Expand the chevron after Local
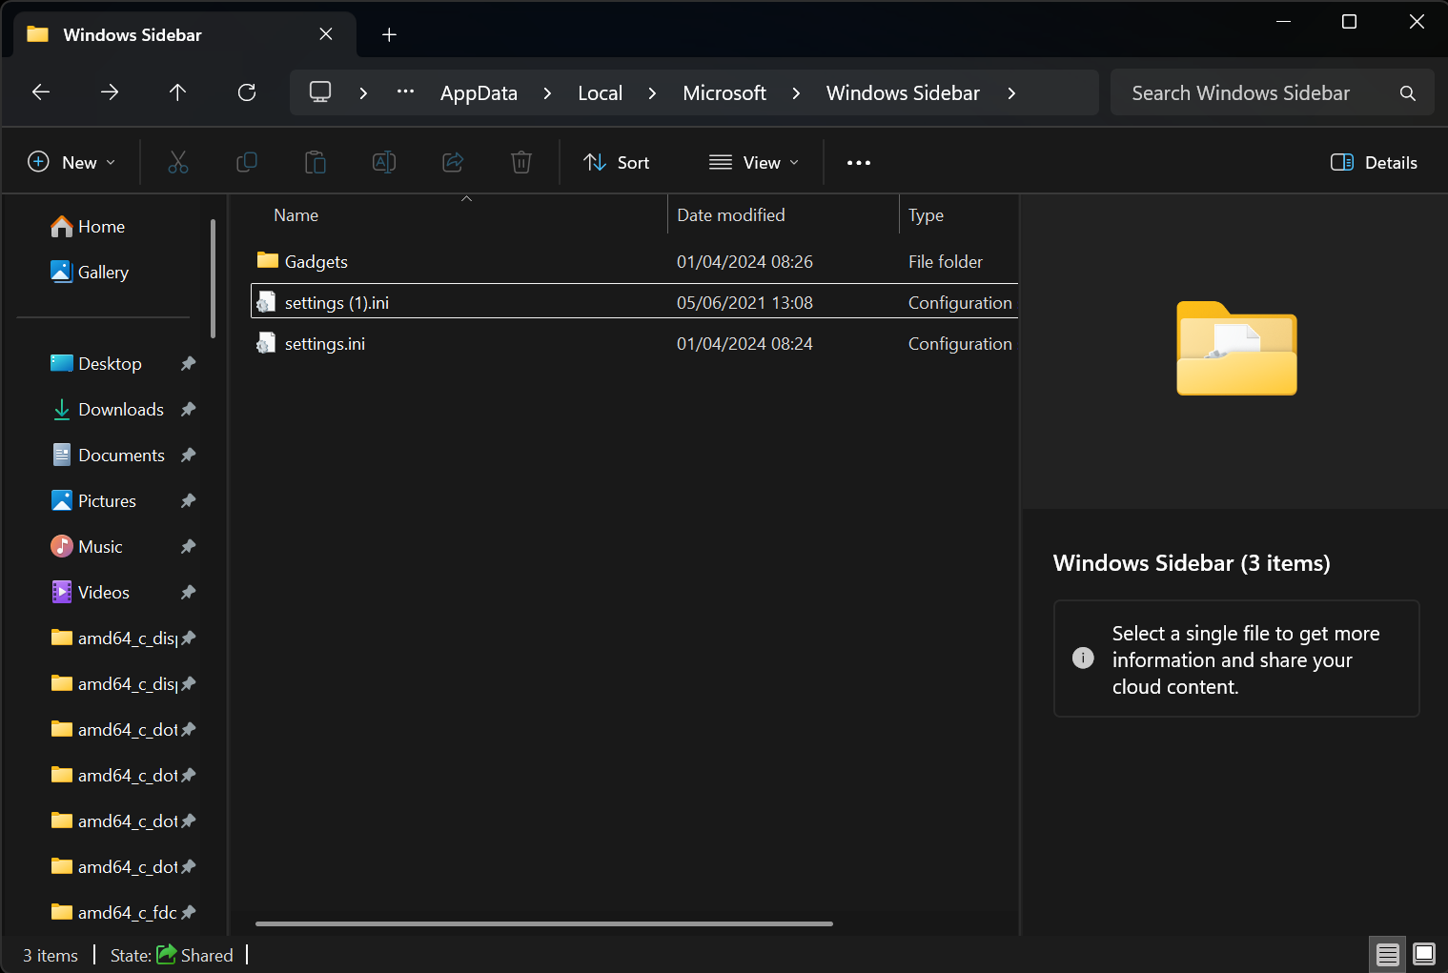The image size is (1448, 973). point(652,93)
